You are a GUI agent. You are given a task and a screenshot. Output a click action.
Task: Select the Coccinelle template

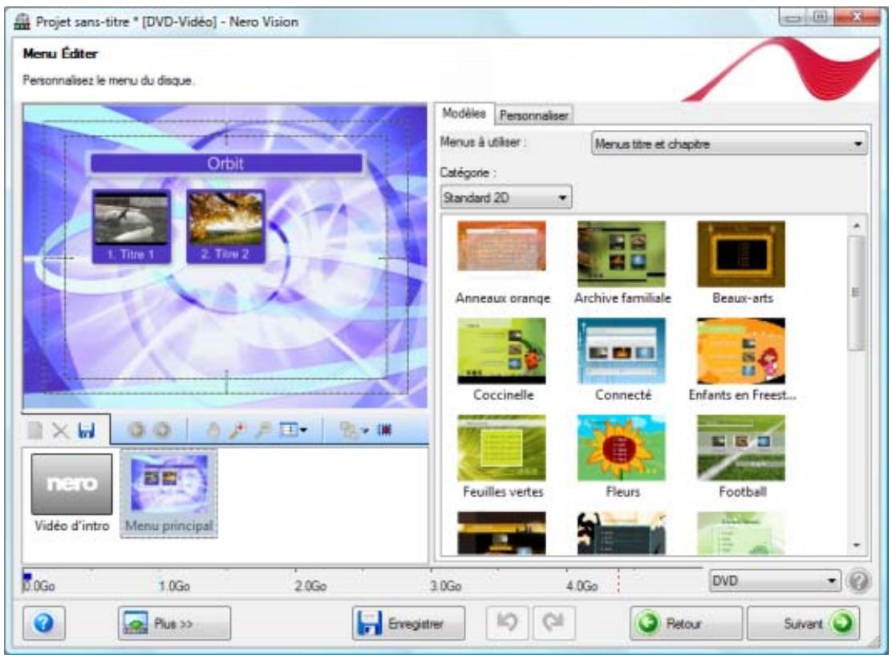coord(502,360)
